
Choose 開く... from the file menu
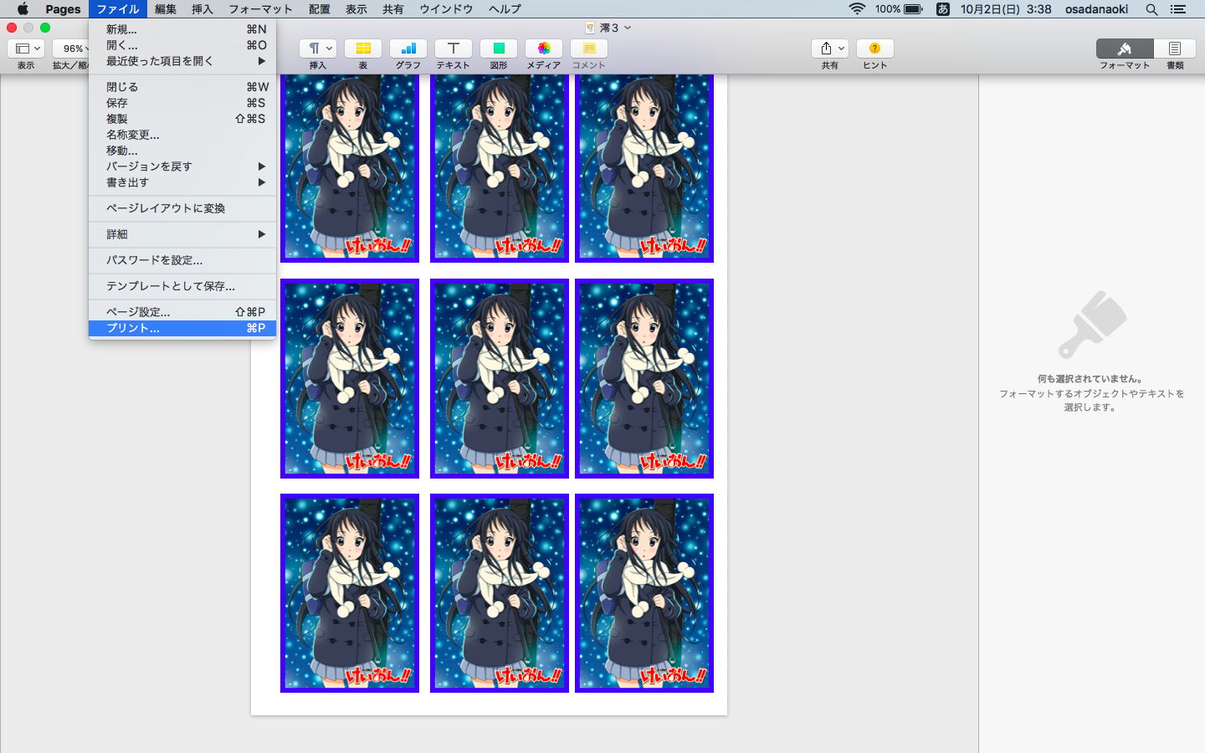(x=182, y=45)
